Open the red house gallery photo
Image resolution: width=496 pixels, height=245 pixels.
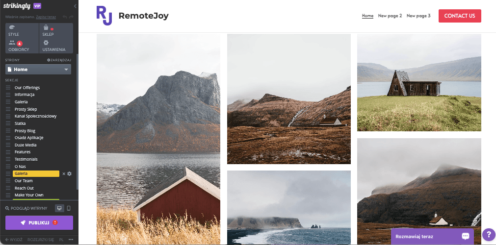158,139
